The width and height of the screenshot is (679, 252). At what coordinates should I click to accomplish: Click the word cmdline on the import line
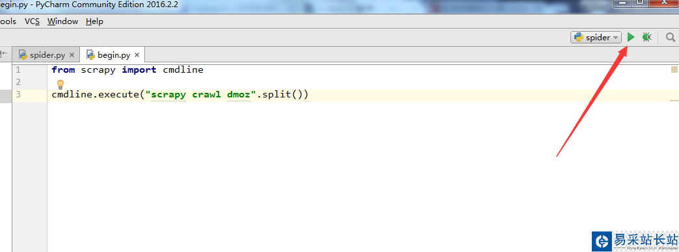coord(183,70)
